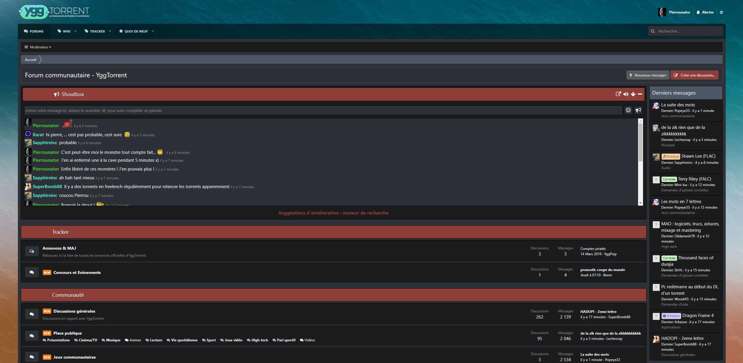This screenshot has height=363, width=743.
Task: Click the NEW badge on Discussions générales
Action: pos(47,311)
